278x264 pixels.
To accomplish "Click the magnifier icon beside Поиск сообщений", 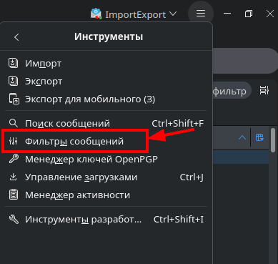I will click(x=13, y=123).
